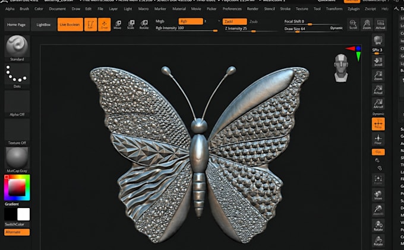Open the Standard brush picker
404x250 pixels.
coord(17,49)
